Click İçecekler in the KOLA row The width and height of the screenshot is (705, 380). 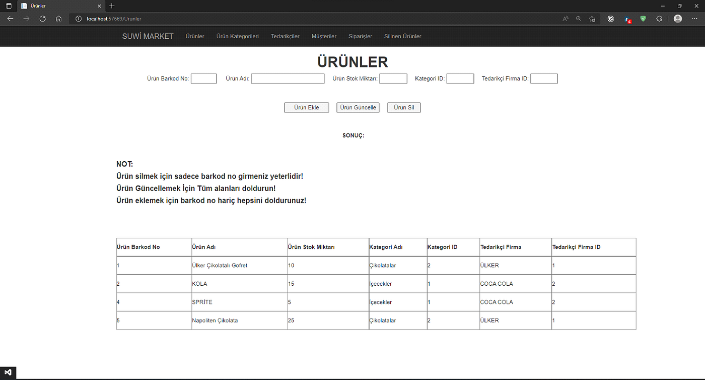(381, 284)
